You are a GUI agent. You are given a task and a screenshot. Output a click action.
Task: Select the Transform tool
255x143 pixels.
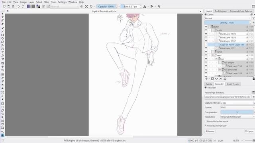click(x=2, y=64)
